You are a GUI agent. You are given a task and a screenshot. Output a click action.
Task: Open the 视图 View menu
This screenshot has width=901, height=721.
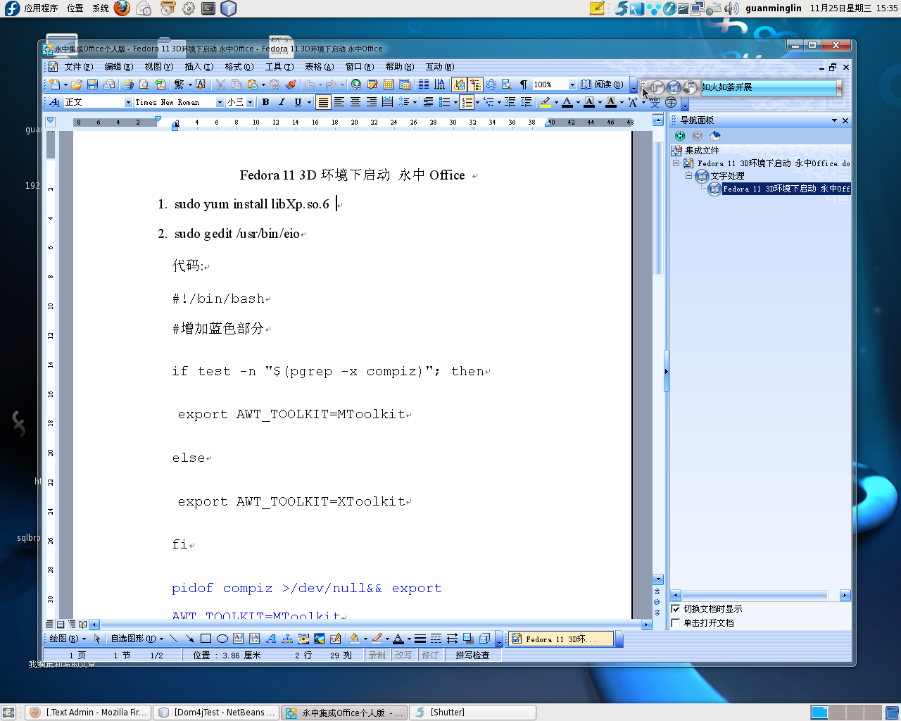tap(158, 67)
